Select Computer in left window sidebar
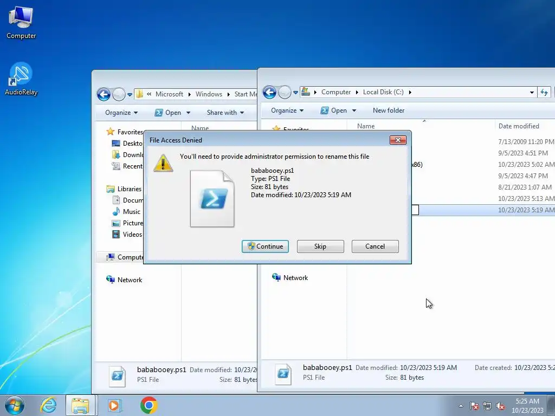Image resolution: width=555 pixels, height=416 pixels. pos(125,257)
